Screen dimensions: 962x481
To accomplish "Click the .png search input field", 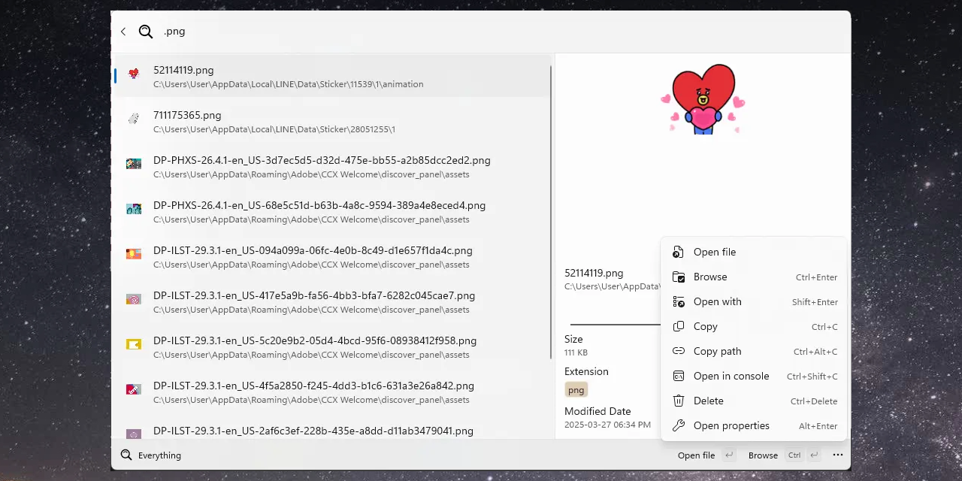I will [504, 32].
